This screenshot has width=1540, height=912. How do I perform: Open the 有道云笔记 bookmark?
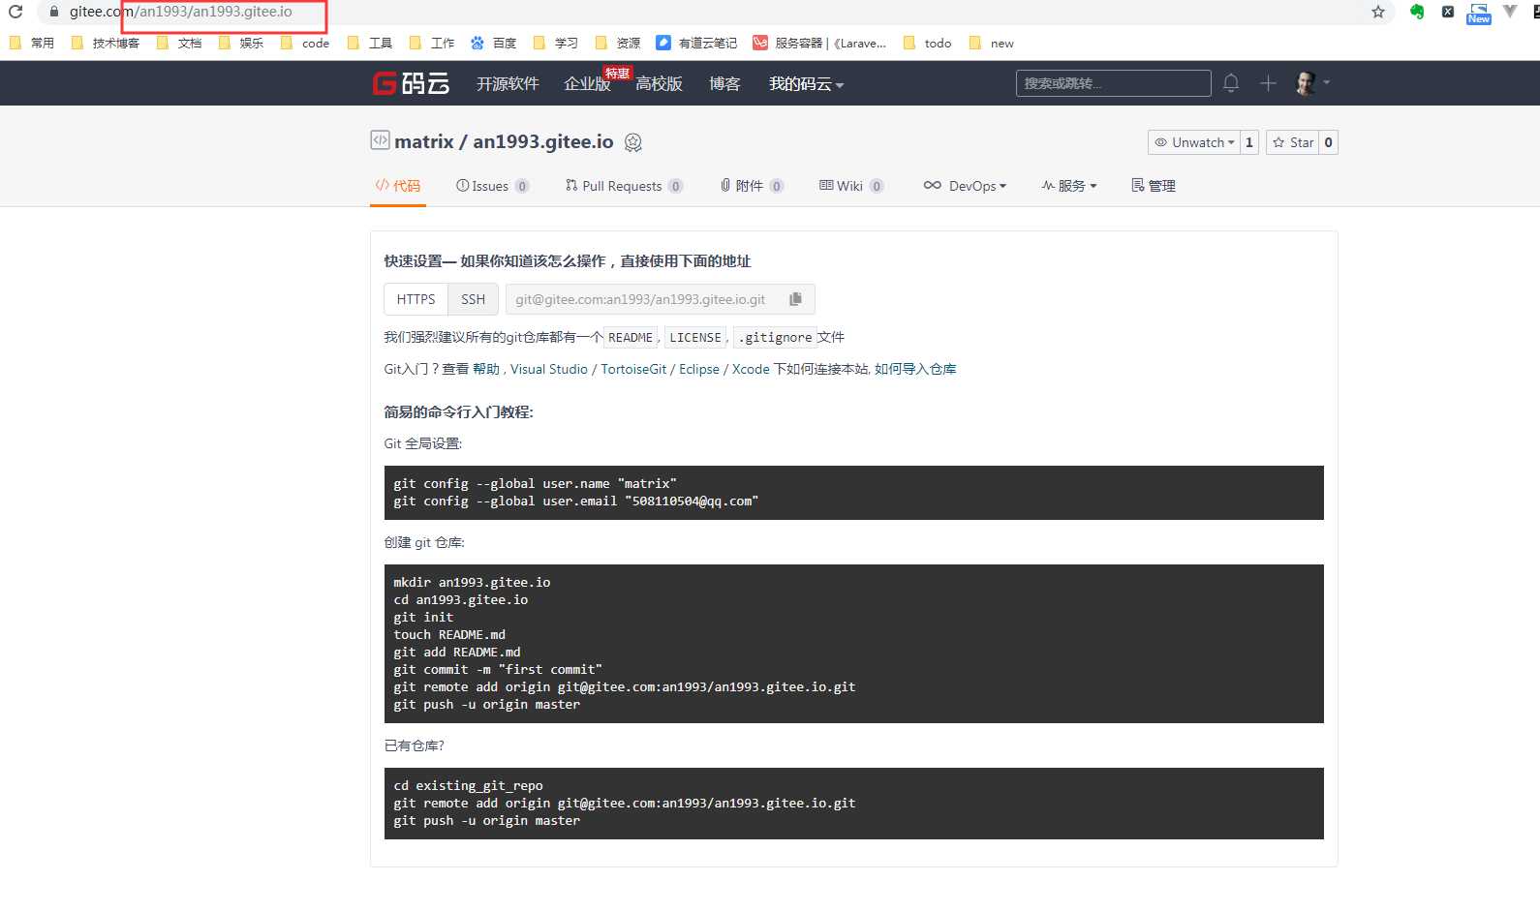point(697,43)
